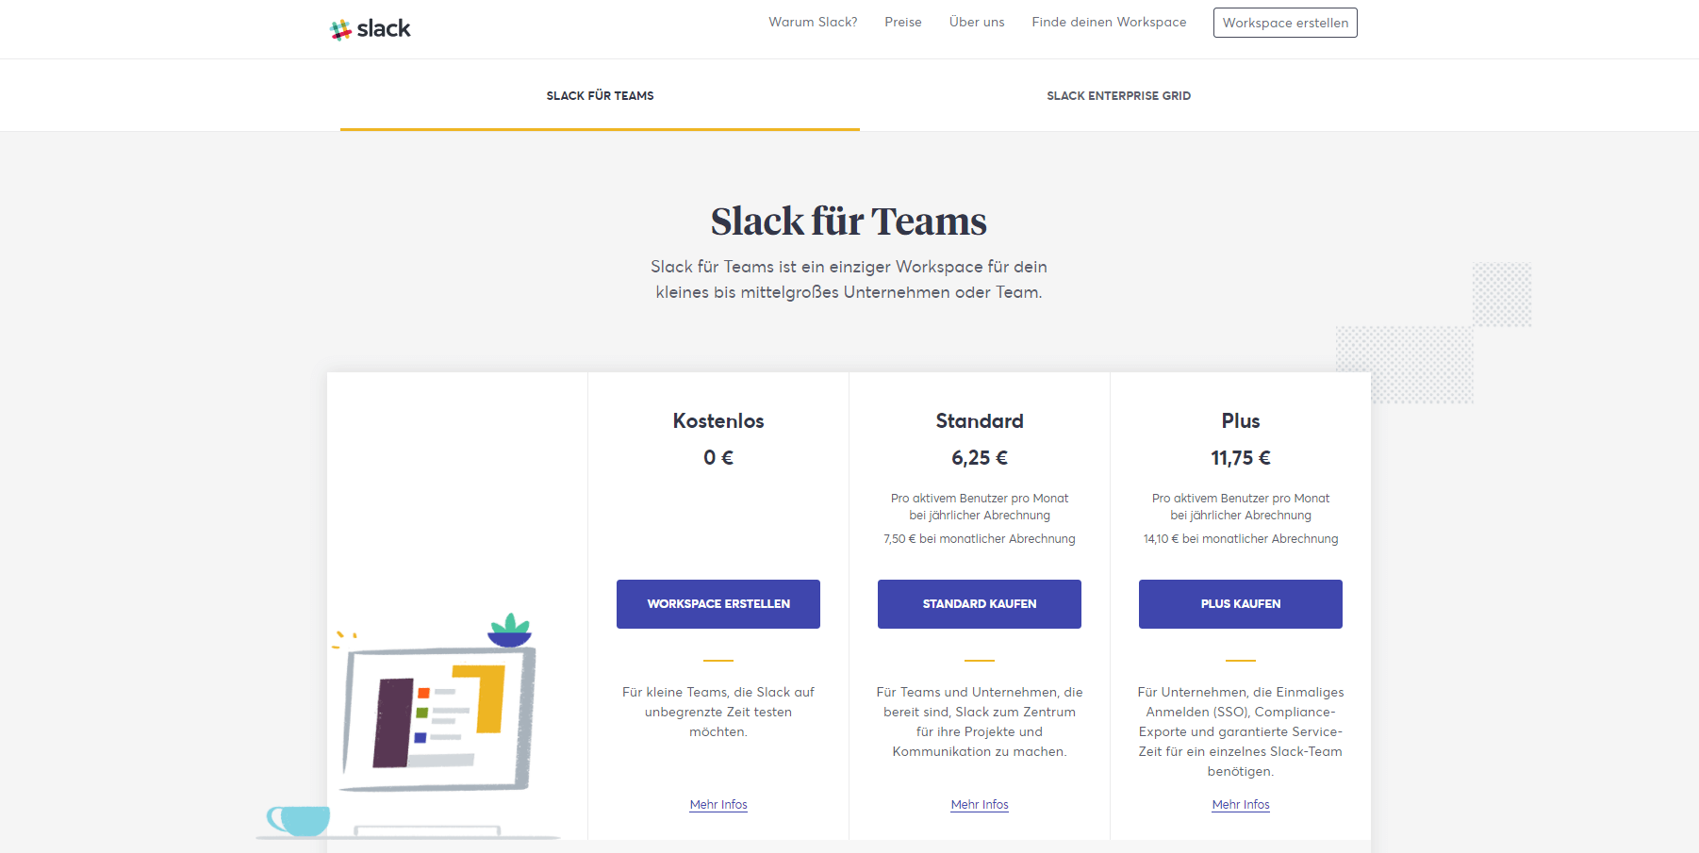This screenshot has width=1699, height=853.
Task: Open the Über uns link
Action: (x=977, y=22)
